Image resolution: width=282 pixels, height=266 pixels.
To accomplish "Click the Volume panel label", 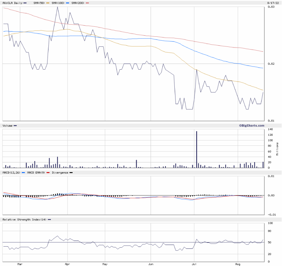I will point(7,125).
